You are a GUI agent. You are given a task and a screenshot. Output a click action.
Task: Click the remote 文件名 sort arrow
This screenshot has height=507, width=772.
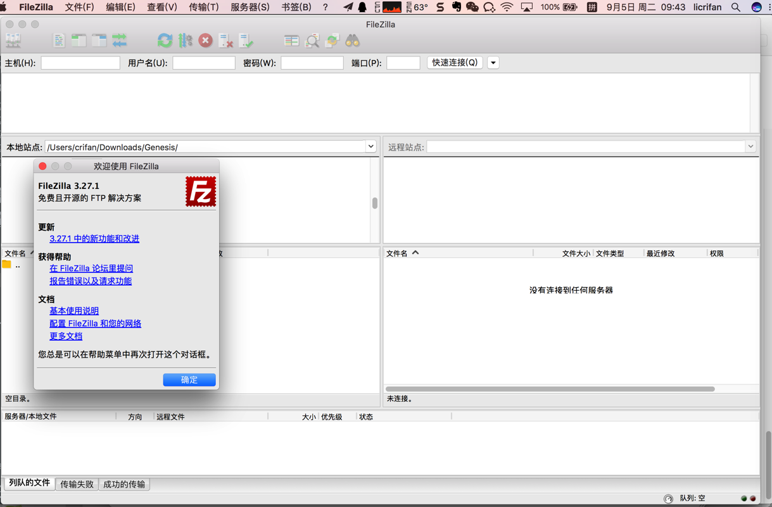(415, 253)
